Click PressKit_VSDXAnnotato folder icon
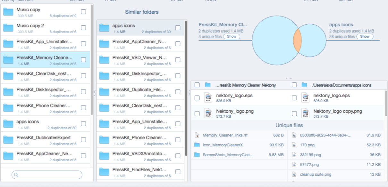 [x=104, y=156]
